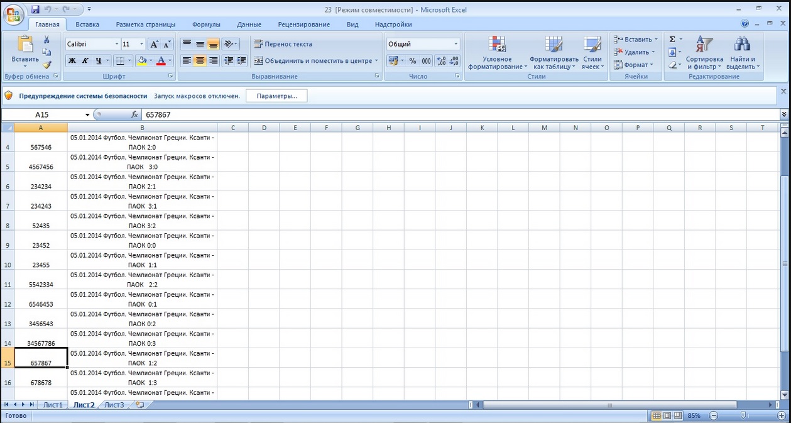Toggle italic К formatting
Viewport: 791px width, 423px height.
tap(85, 61)
